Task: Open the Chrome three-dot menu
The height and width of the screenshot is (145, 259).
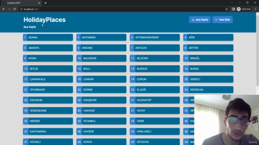Action: pos(255,9)
